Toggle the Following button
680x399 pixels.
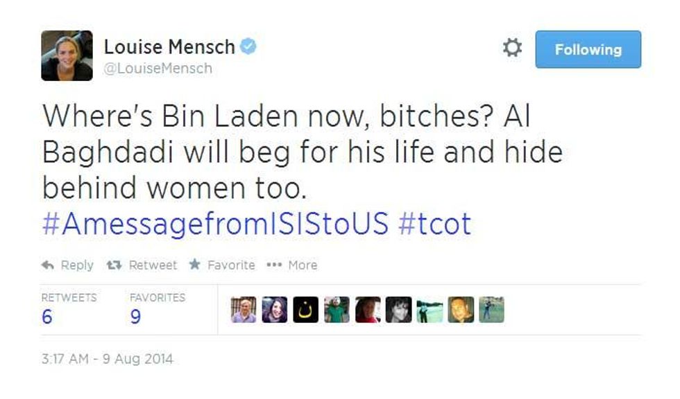tap(588, 50)
